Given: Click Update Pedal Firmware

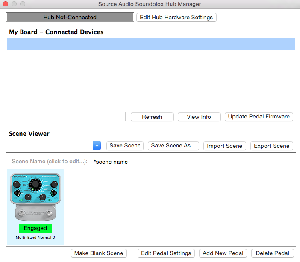Looking at the screenshot, I should (259, 117).
